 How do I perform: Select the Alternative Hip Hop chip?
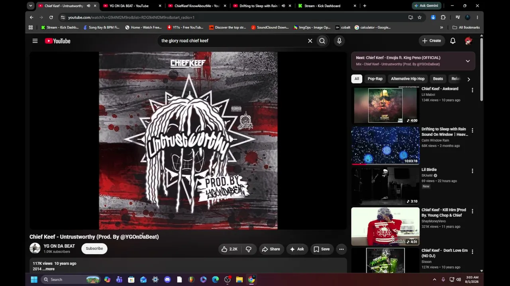tap(408, 79)
